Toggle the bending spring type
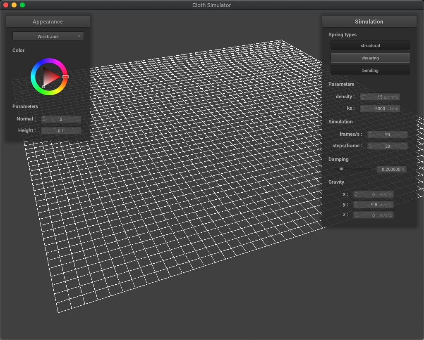The width and height of the screenshot is (424, 340). [370, 70]
